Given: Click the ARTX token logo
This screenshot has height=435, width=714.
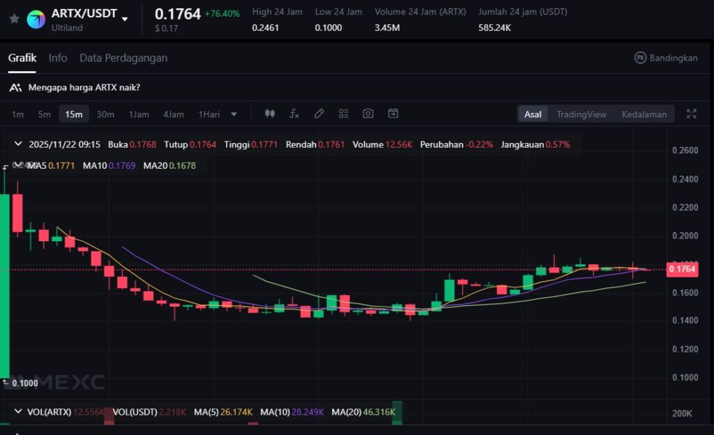Looking at the screenshot, I should [x=36, y=19].
